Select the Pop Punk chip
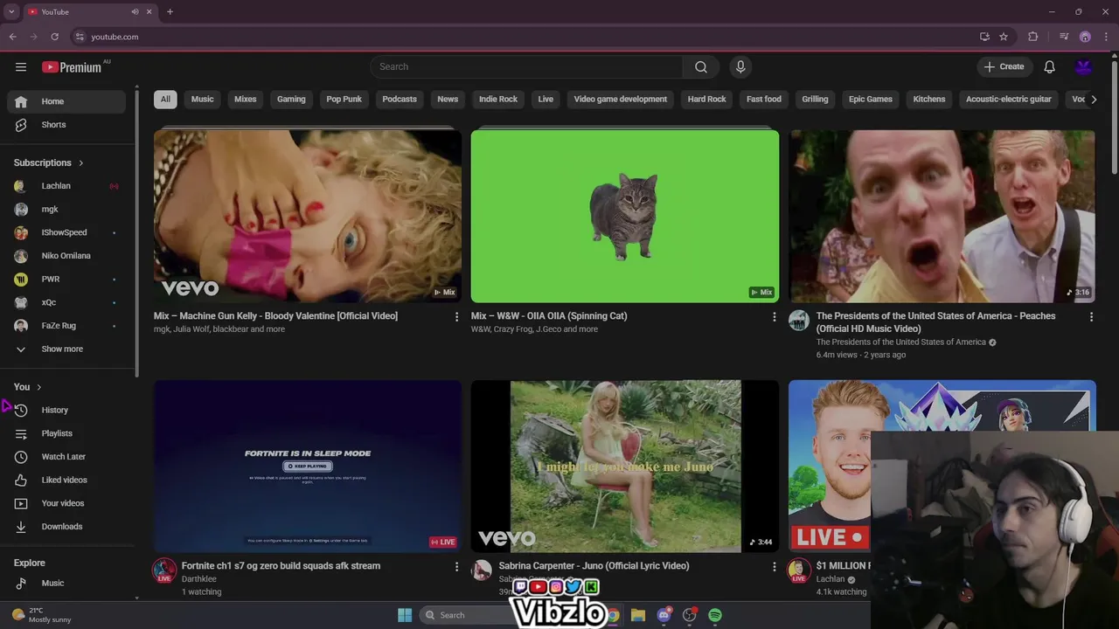The image size is (1119, 629). click(x=344, y=99)
